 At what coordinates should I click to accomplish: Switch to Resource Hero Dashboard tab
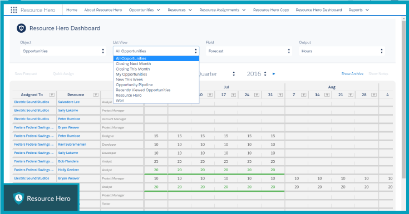click(319, 10)
